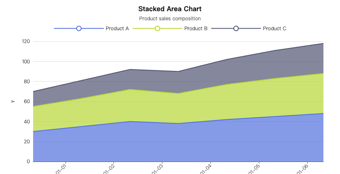Click the 0 y-axis label
This screenshot has width=340, height=174.
click(28, 161)
